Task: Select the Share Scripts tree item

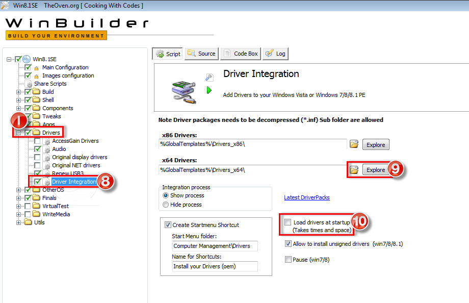Action: point(50,84)
